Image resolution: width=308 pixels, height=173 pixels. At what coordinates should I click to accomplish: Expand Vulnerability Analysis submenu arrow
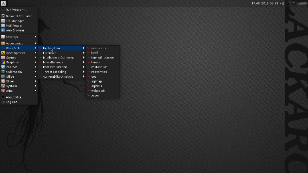83,76
